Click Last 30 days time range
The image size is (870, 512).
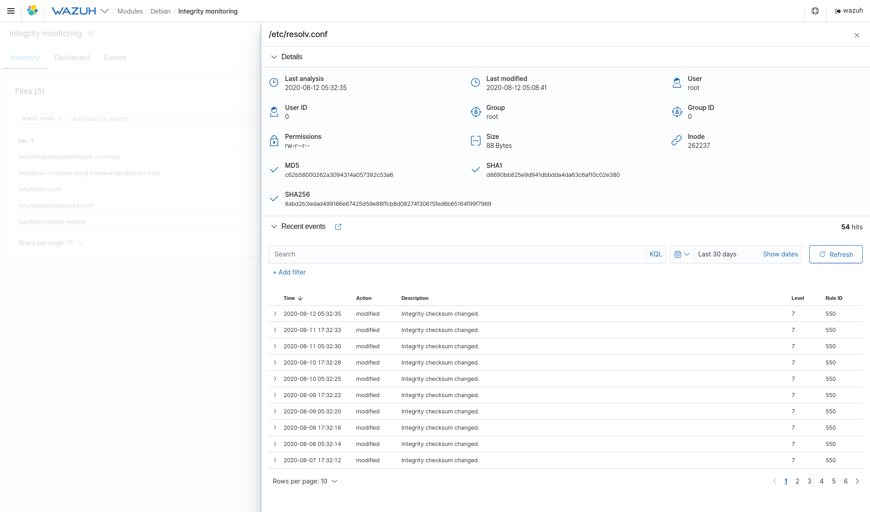717,254
